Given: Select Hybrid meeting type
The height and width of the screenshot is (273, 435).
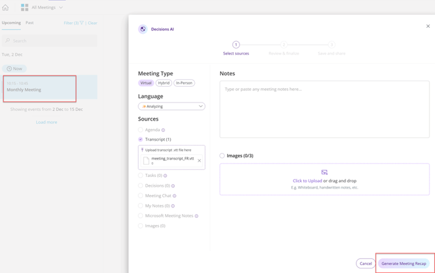Looking at the screenshot, I should point(164,83).
